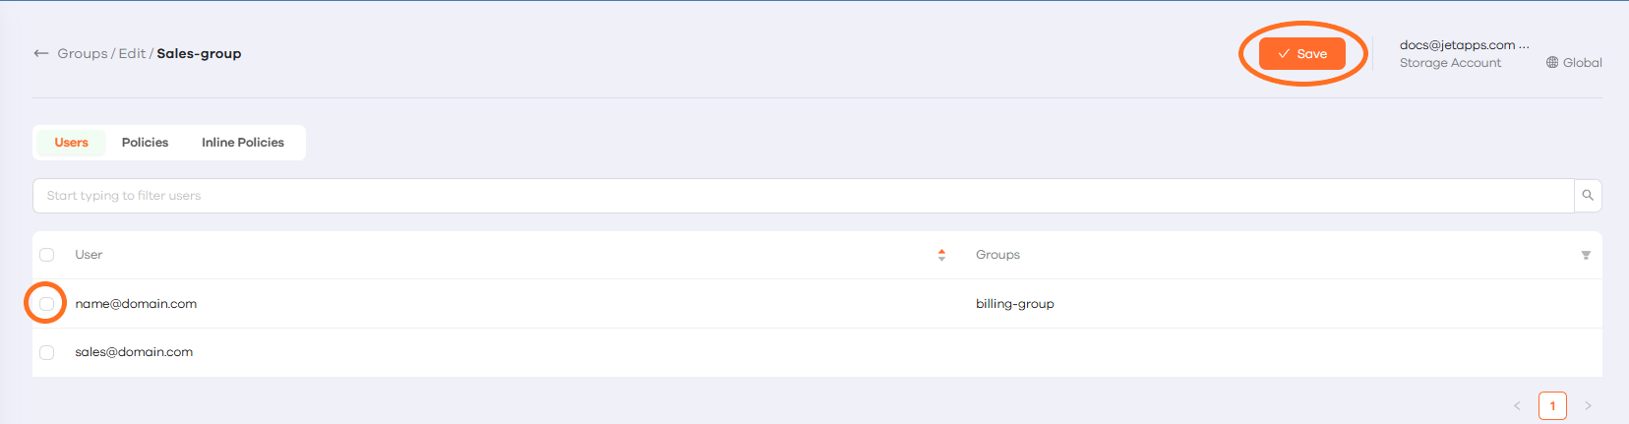The width and height of the screenshot is (1629, 424).
Task: Go to next page using right chevron
Action: click(1588, 405)
